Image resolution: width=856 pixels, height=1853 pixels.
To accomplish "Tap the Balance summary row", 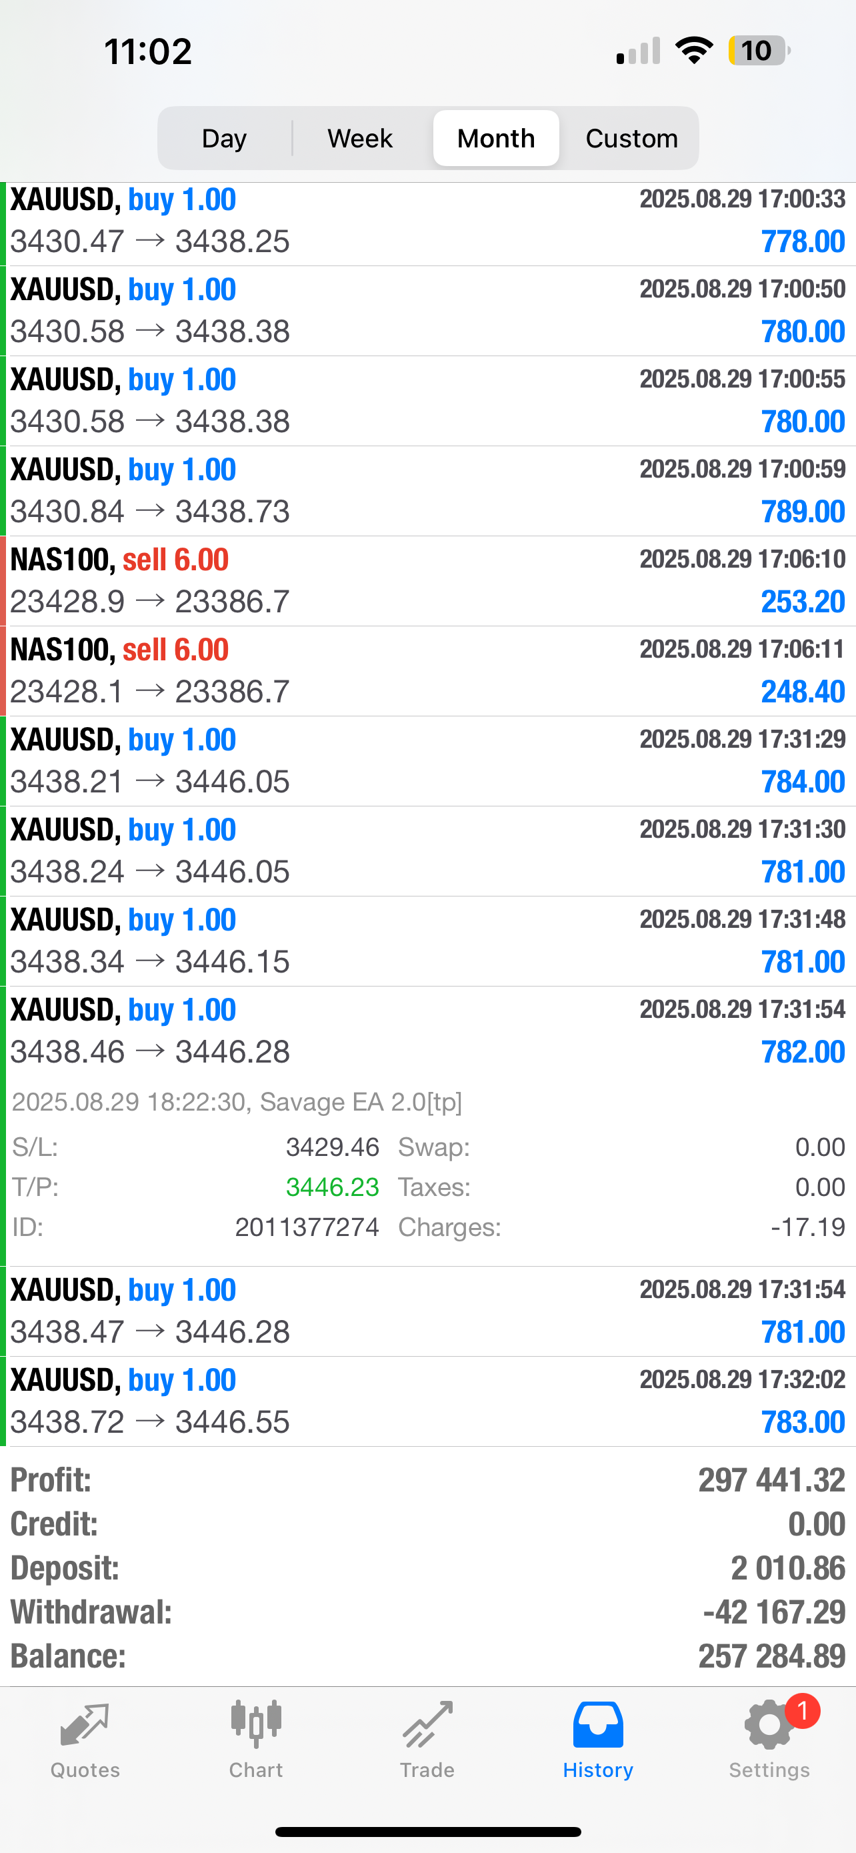I will click(x=427, y=1657).
